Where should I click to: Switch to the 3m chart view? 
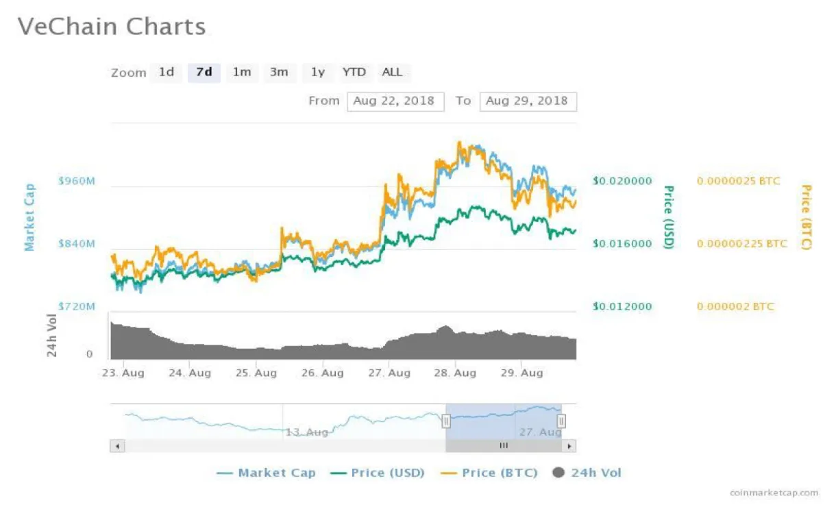click(280, 72)
